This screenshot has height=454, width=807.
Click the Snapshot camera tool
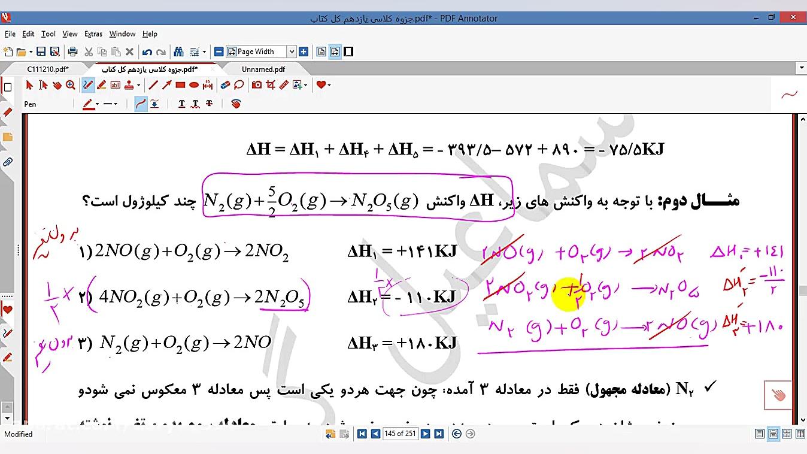point(257,85)
